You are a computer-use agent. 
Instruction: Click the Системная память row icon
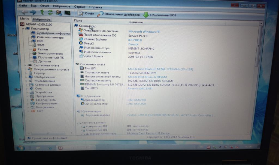coord(82,80)
